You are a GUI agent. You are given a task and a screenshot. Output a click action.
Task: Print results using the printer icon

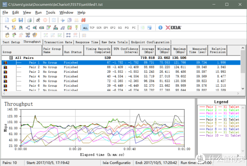coord(29,20)
